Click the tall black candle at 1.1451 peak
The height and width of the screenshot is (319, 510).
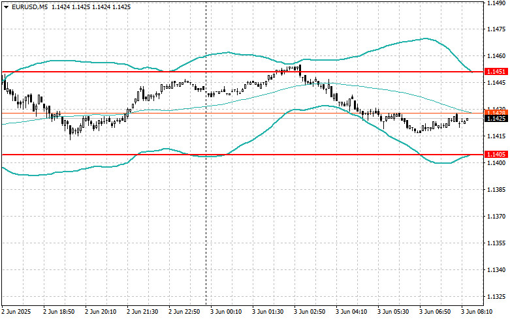pos(300,70)
